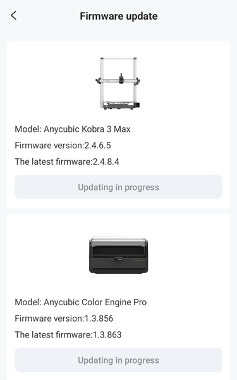Click Updating in progress for Kobra 3 Max
The width and height of the screenshot is (237, 380).
118,187
